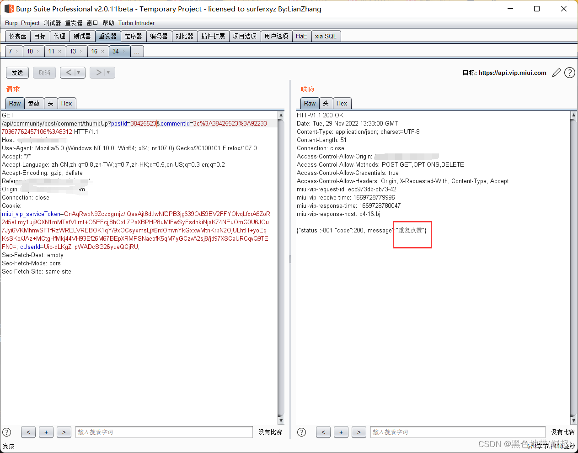
Task: Open the 窗口 menu
Action: (x=92, y=23)
